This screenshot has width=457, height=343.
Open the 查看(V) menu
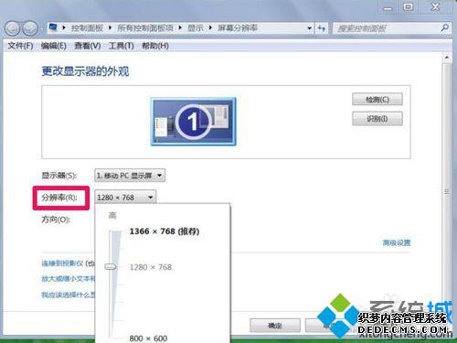(88, 46)
